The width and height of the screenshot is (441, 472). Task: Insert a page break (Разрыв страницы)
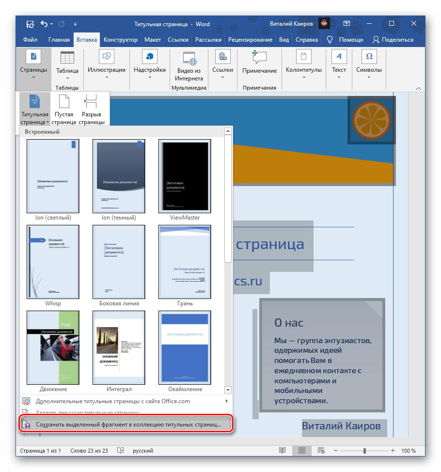click(x=91, y=109)
